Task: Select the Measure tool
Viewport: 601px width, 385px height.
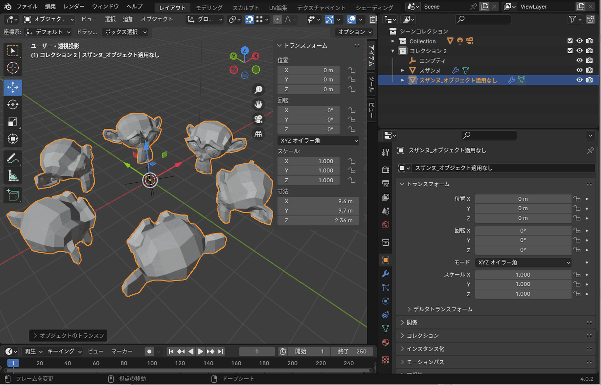Action: tap(13, 176)
